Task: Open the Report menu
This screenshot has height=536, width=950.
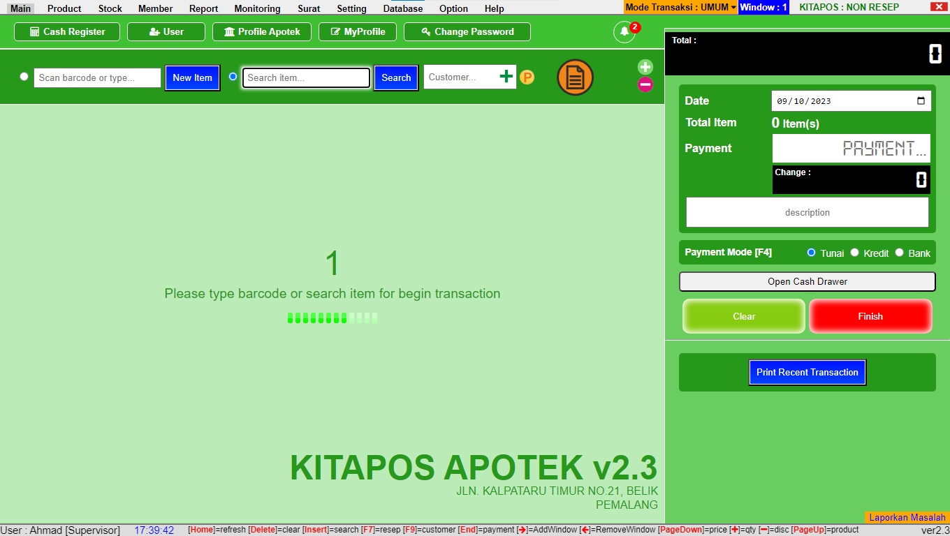Action: coord(203,8)
